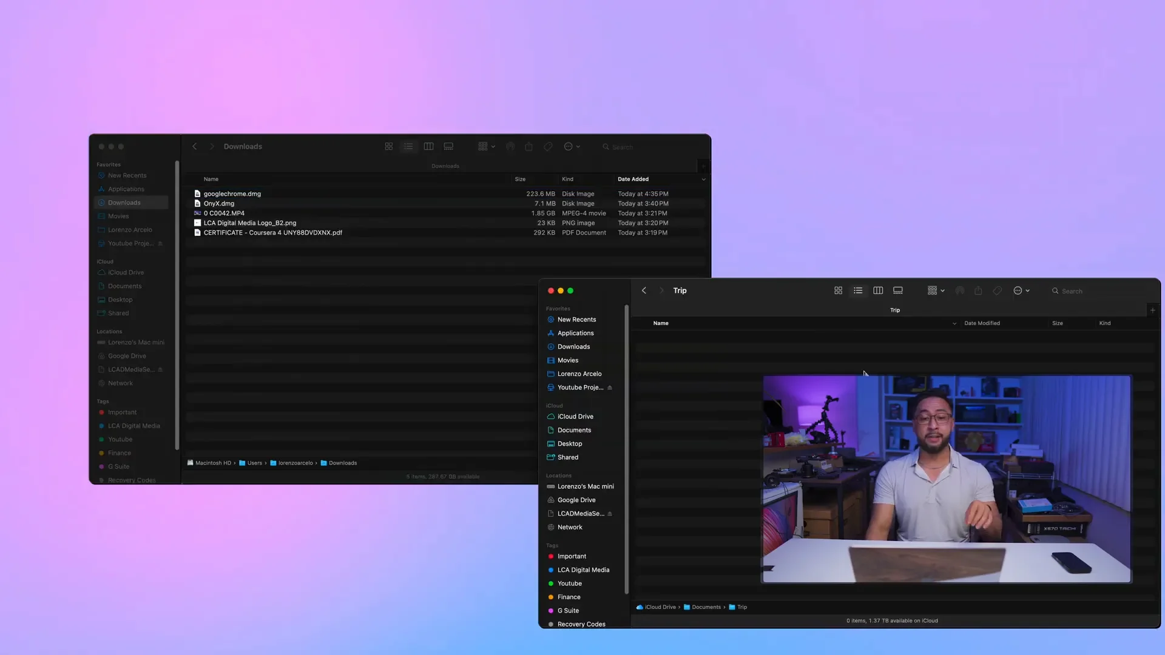Click the AirDrop icon in Trip window toolbar
Image resolution: width=1165 pixels, height=655 pixels.
pyautogui.click(x=960, y=291)
